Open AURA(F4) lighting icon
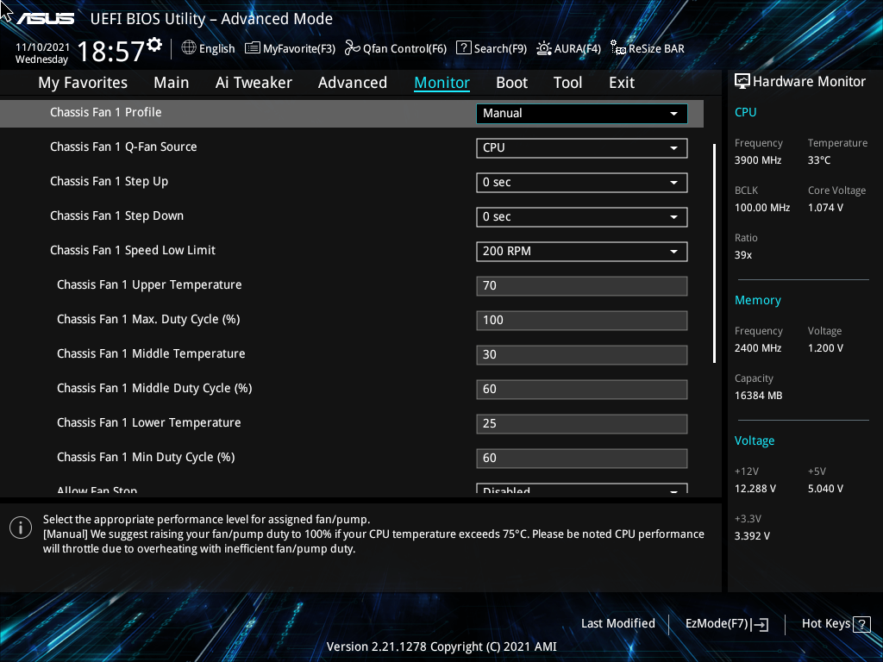This screenshot has height=662, width=883. pos(544,48)
